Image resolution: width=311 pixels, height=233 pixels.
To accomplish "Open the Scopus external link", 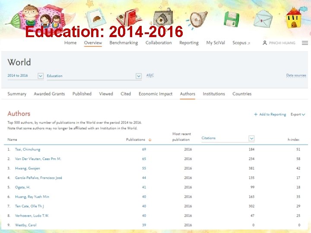I will pos(241,43).
